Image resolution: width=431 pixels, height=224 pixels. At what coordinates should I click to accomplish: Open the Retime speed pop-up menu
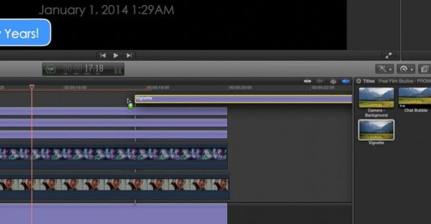pyautogui.click(x=406, y=69)
